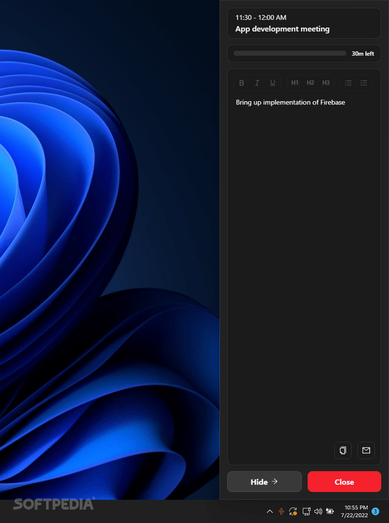
Task: Open the battery tray icon
Action: click(329, 511)
